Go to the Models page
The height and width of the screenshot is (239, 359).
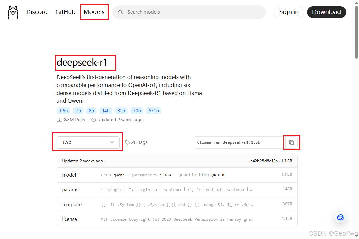[x=94, y=12]
